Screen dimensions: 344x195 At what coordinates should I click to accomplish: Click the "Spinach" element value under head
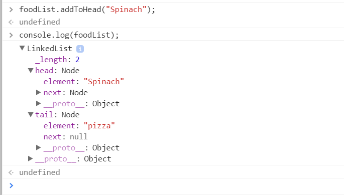pyautogui.click(x=104, y=82)
